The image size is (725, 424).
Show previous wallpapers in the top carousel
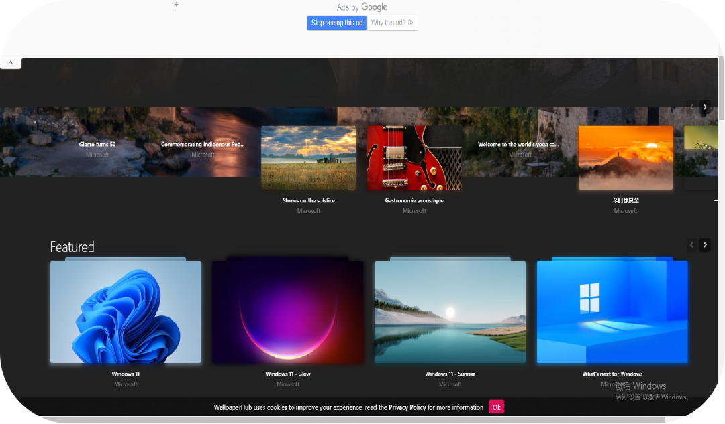tap(691, 107)
